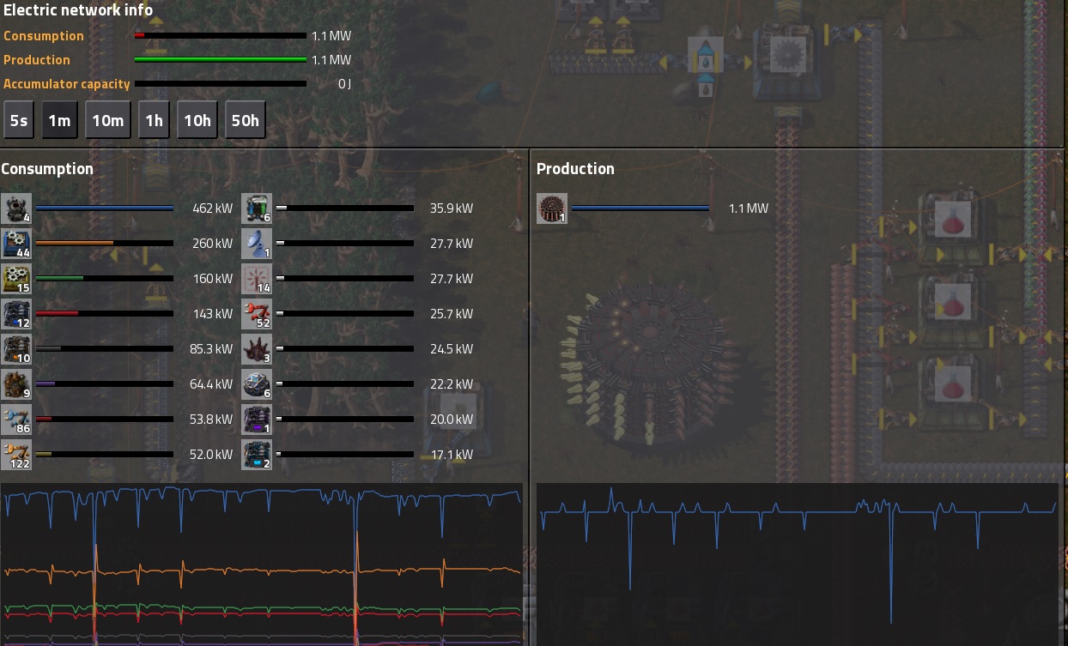Click the chemical plant icon at 35.9 kW
1068x646 pixels.
(x=257, y=208)
